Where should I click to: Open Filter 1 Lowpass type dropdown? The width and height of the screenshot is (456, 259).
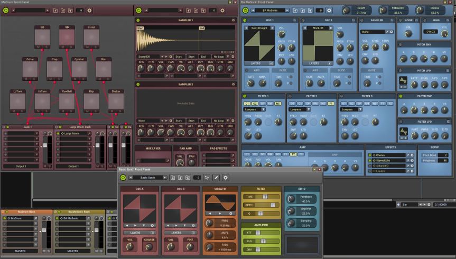pyautogui.click(x=254, y=109)
